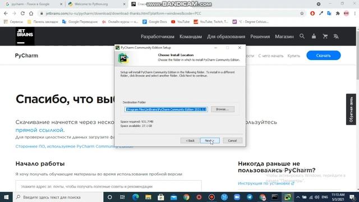
Task: Click the PyCharm installer taskbar icon
Action: point(287,197)
